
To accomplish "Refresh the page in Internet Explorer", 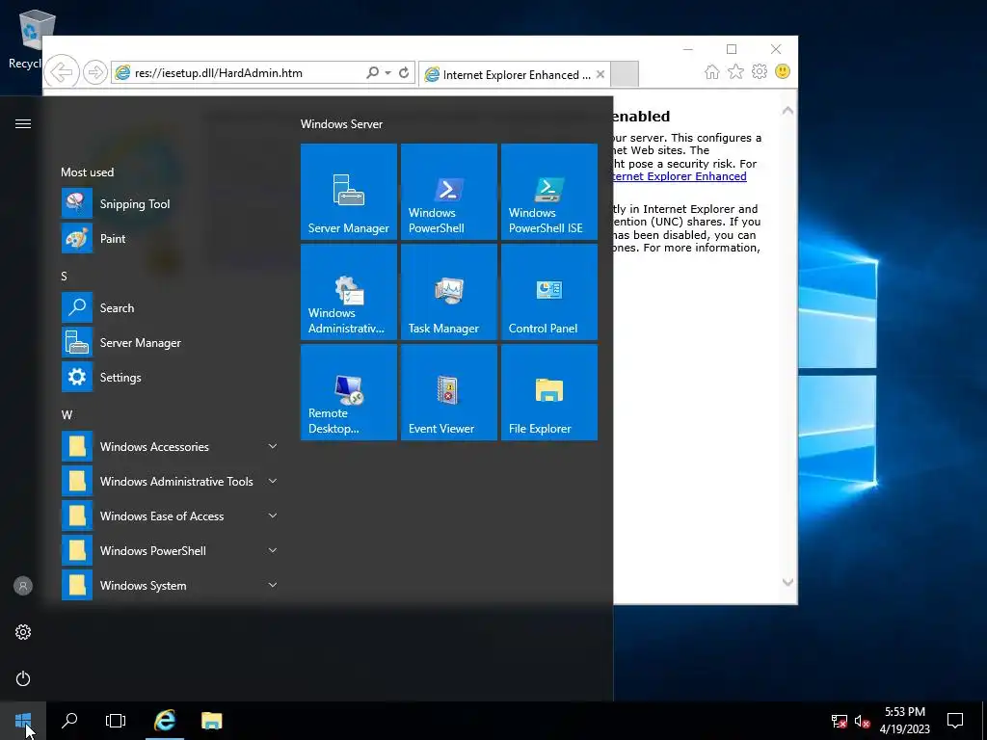I will pyautogui.click(x=404, y=72).
